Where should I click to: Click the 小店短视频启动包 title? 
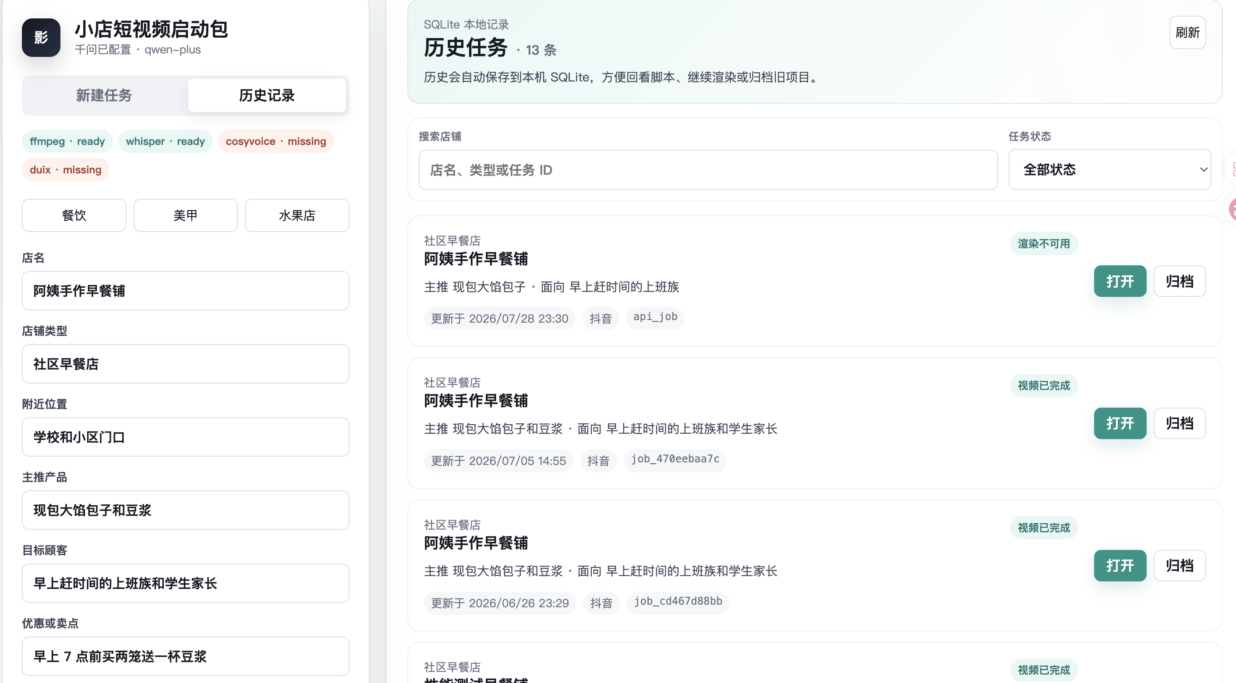[x=151, y=29]
